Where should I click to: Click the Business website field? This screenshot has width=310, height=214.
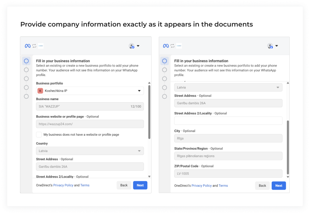(x=90, y=124)
